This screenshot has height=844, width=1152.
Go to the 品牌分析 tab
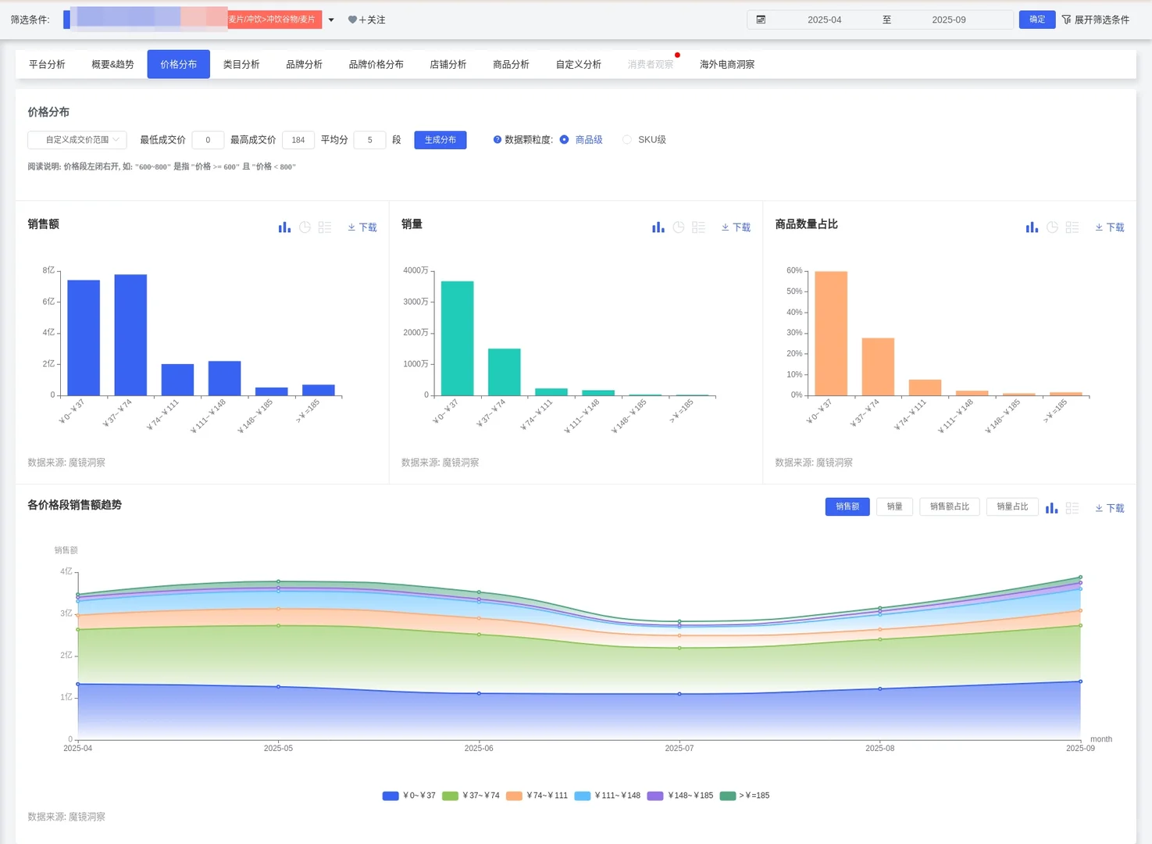click(304, 64)
